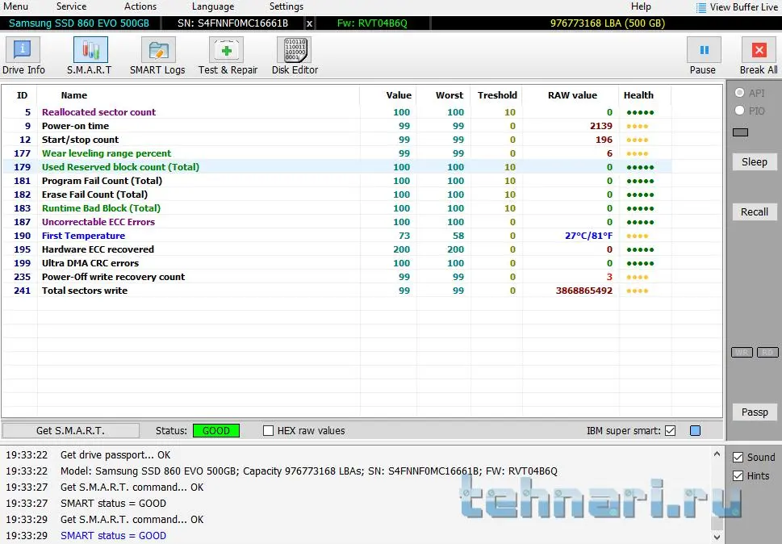Select Program Fail Count (Total) row

pyautogui.click(x=337, y=181)
